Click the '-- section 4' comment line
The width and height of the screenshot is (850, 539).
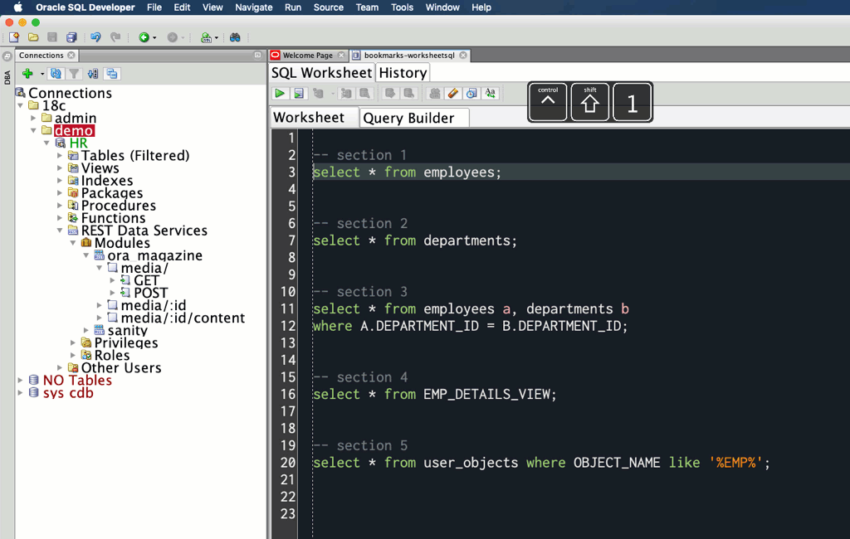[x=360, y=377]
